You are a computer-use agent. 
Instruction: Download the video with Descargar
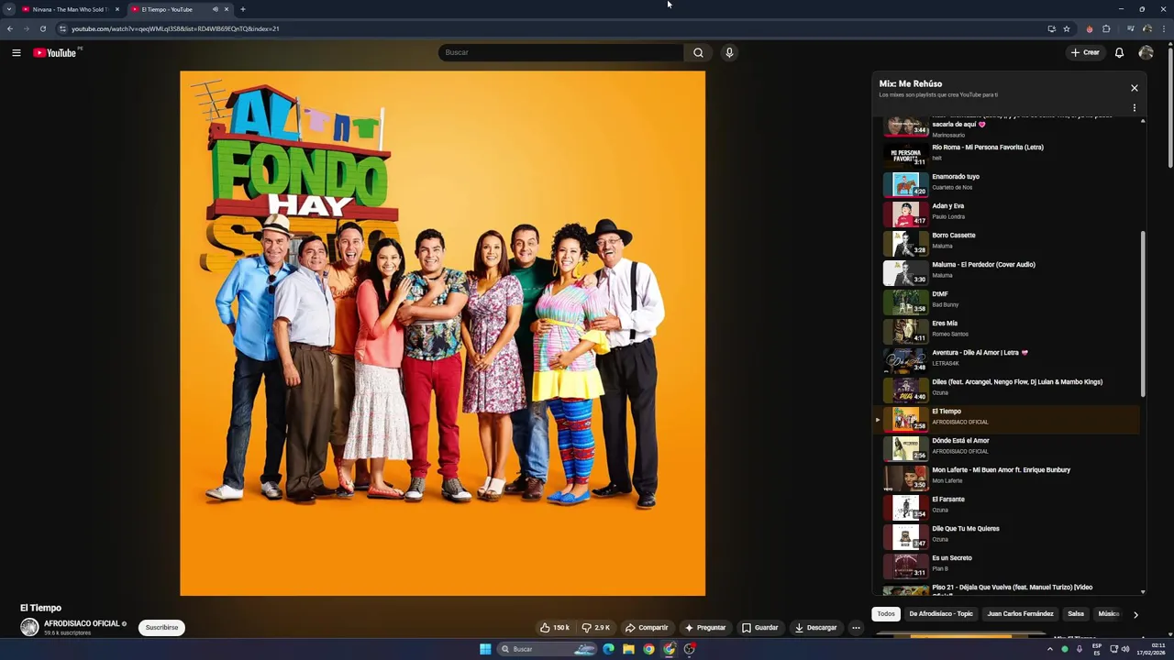tap(815, 628)
